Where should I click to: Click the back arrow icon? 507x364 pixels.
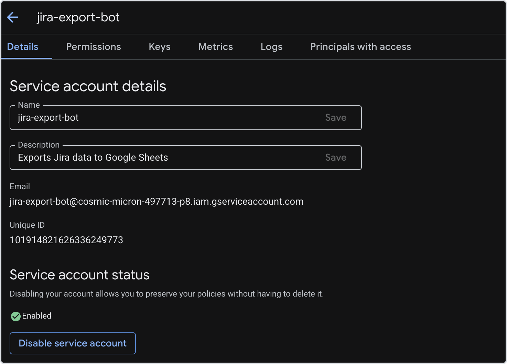[x=12, y=17]
